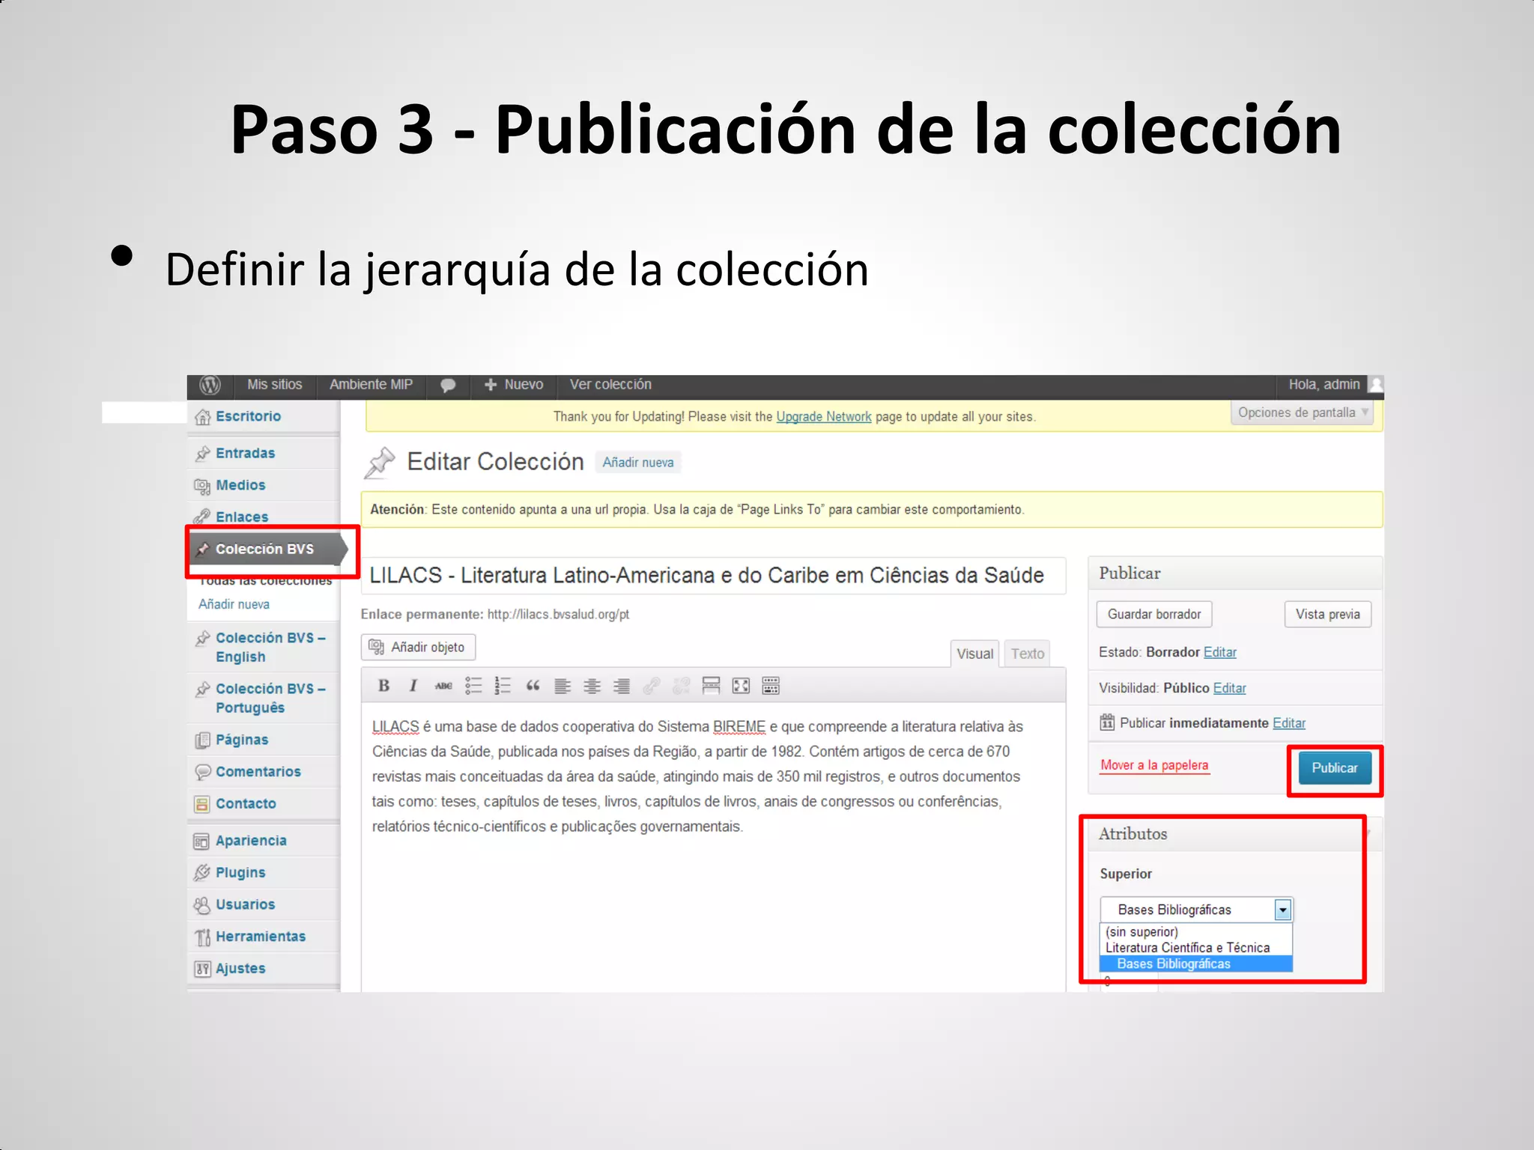This screenshot has height=1150, width=1534.
Task: Insert the More tag
Action: (711, 686)
